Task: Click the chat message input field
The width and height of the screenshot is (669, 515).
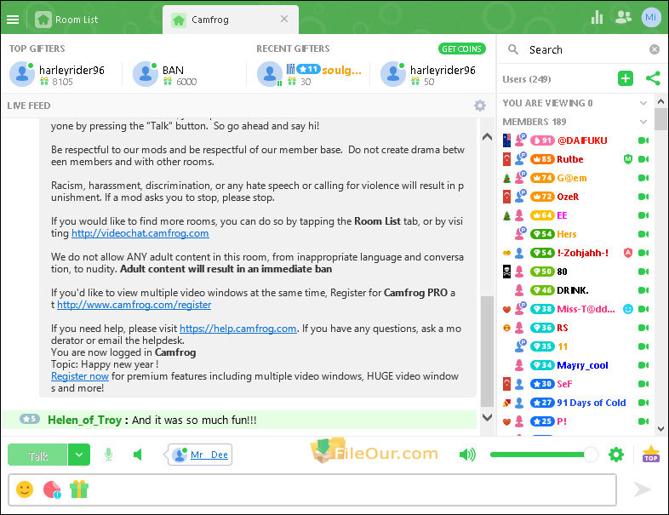Action: coord(312,489)
